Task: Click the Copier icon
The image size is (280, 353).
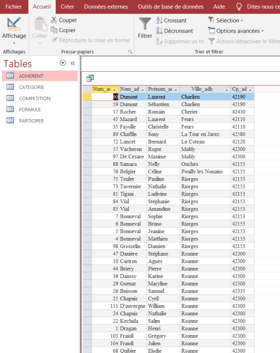Action: coord(54,30)
